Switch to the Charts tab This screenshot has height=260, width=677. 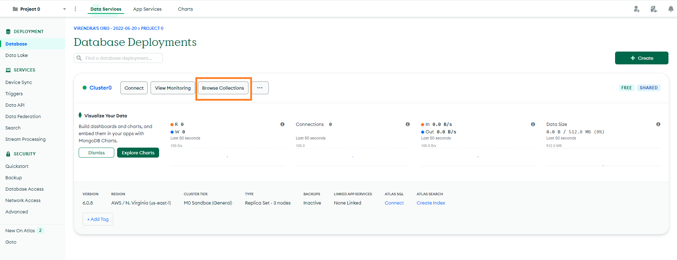[185, 9]
